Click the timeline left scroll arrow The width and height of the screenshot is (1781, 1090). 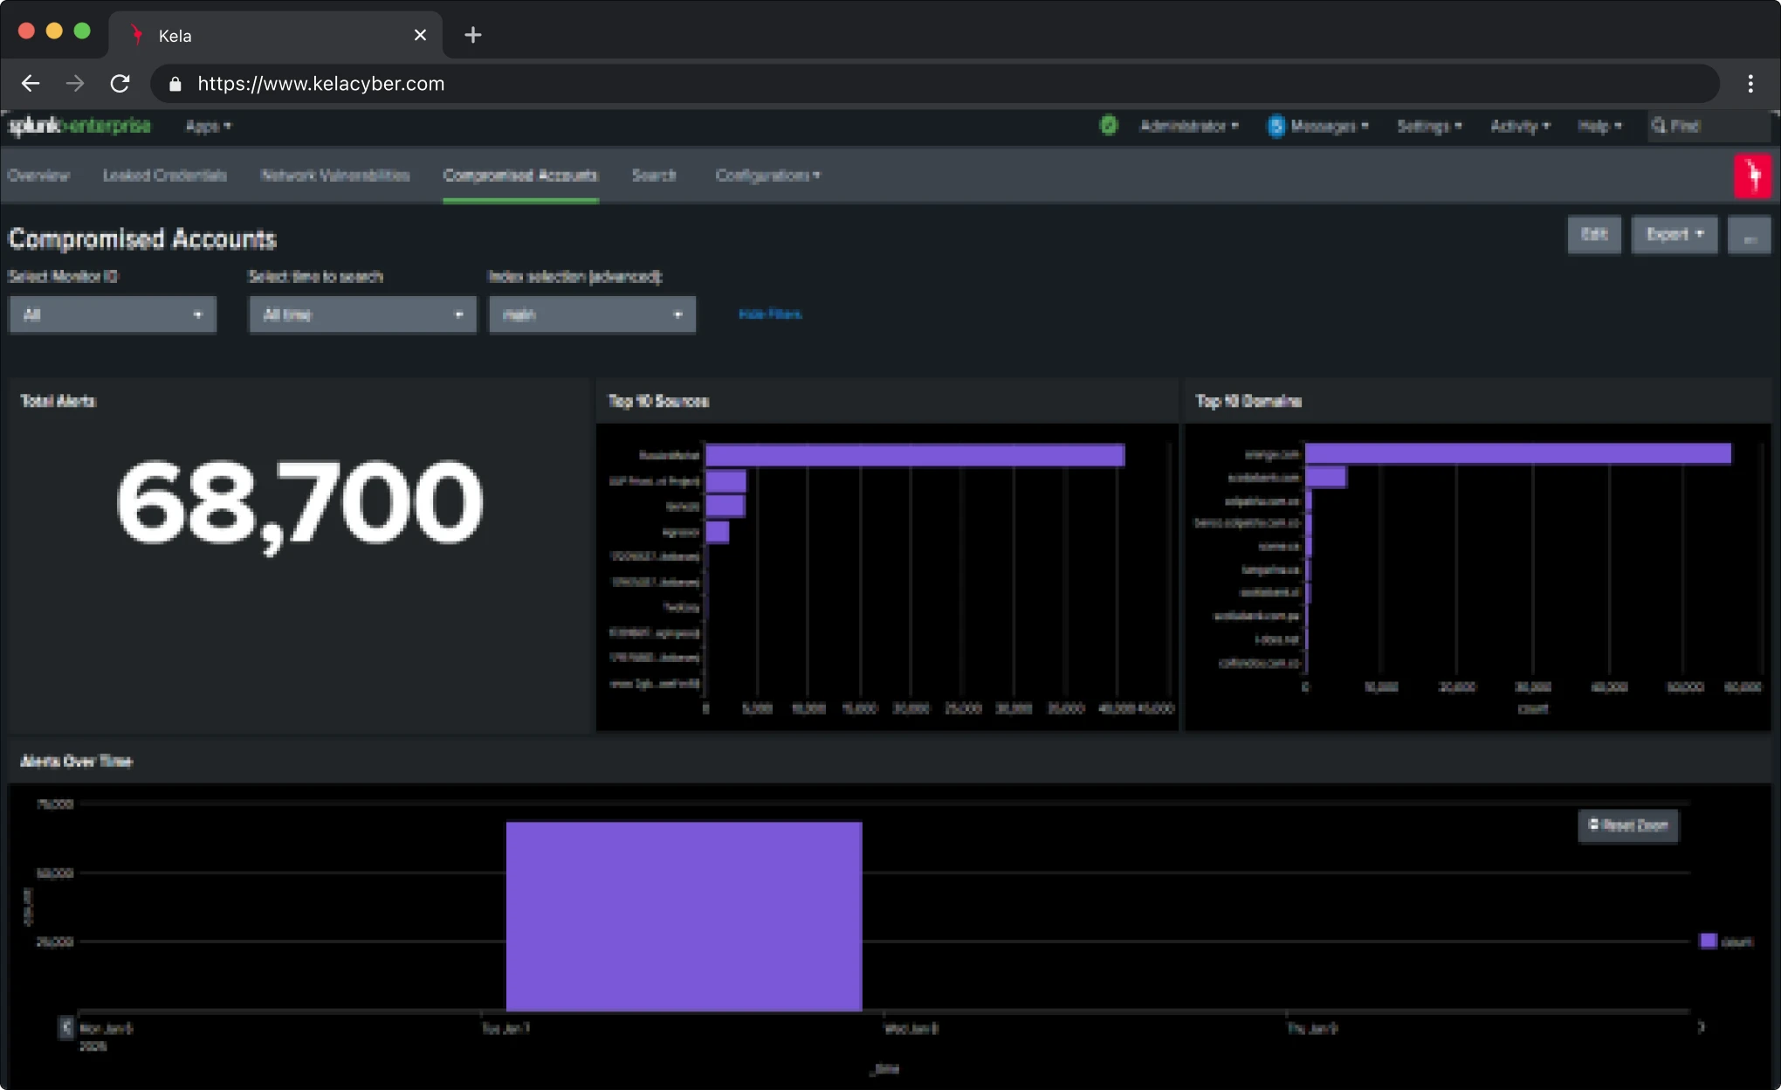click(65, 1027)
